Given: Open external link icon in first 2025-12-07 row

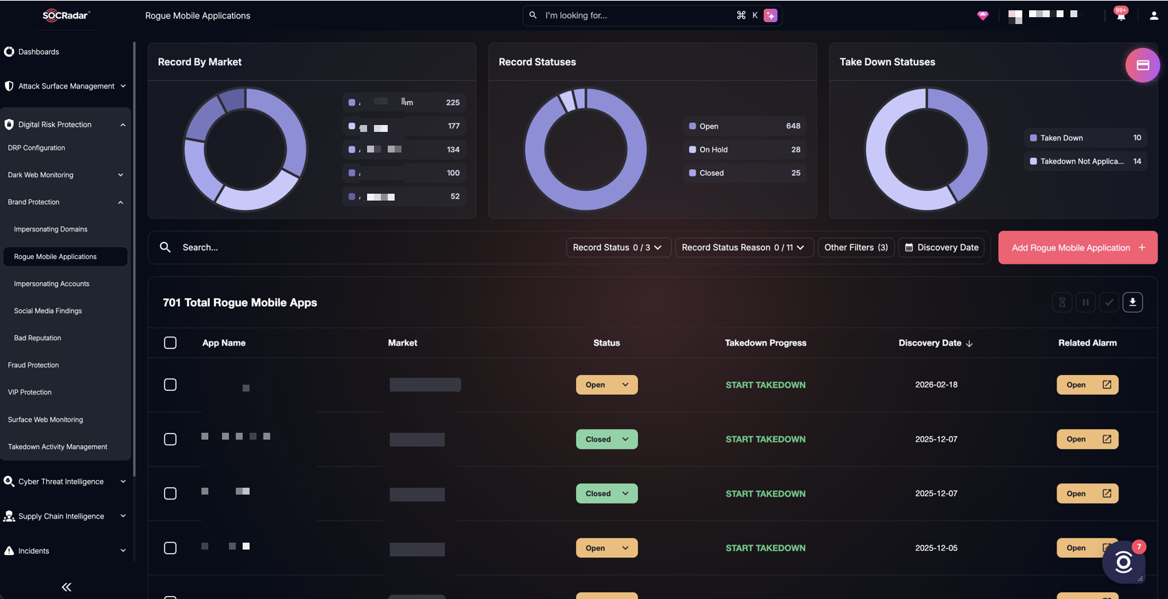Looking at the screenshot, I should tap(1107, 439).
